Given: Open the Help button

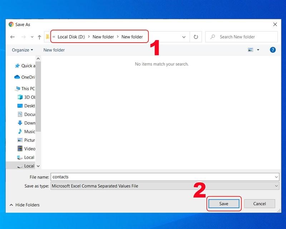Looking at the screenshot, I should point(273,50).
